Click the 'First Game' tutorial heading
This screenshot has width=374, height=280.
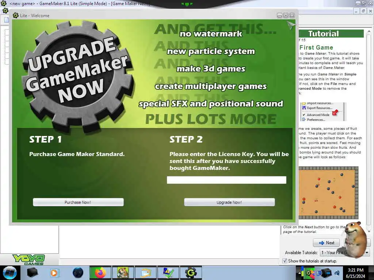(x=316, y=48)
